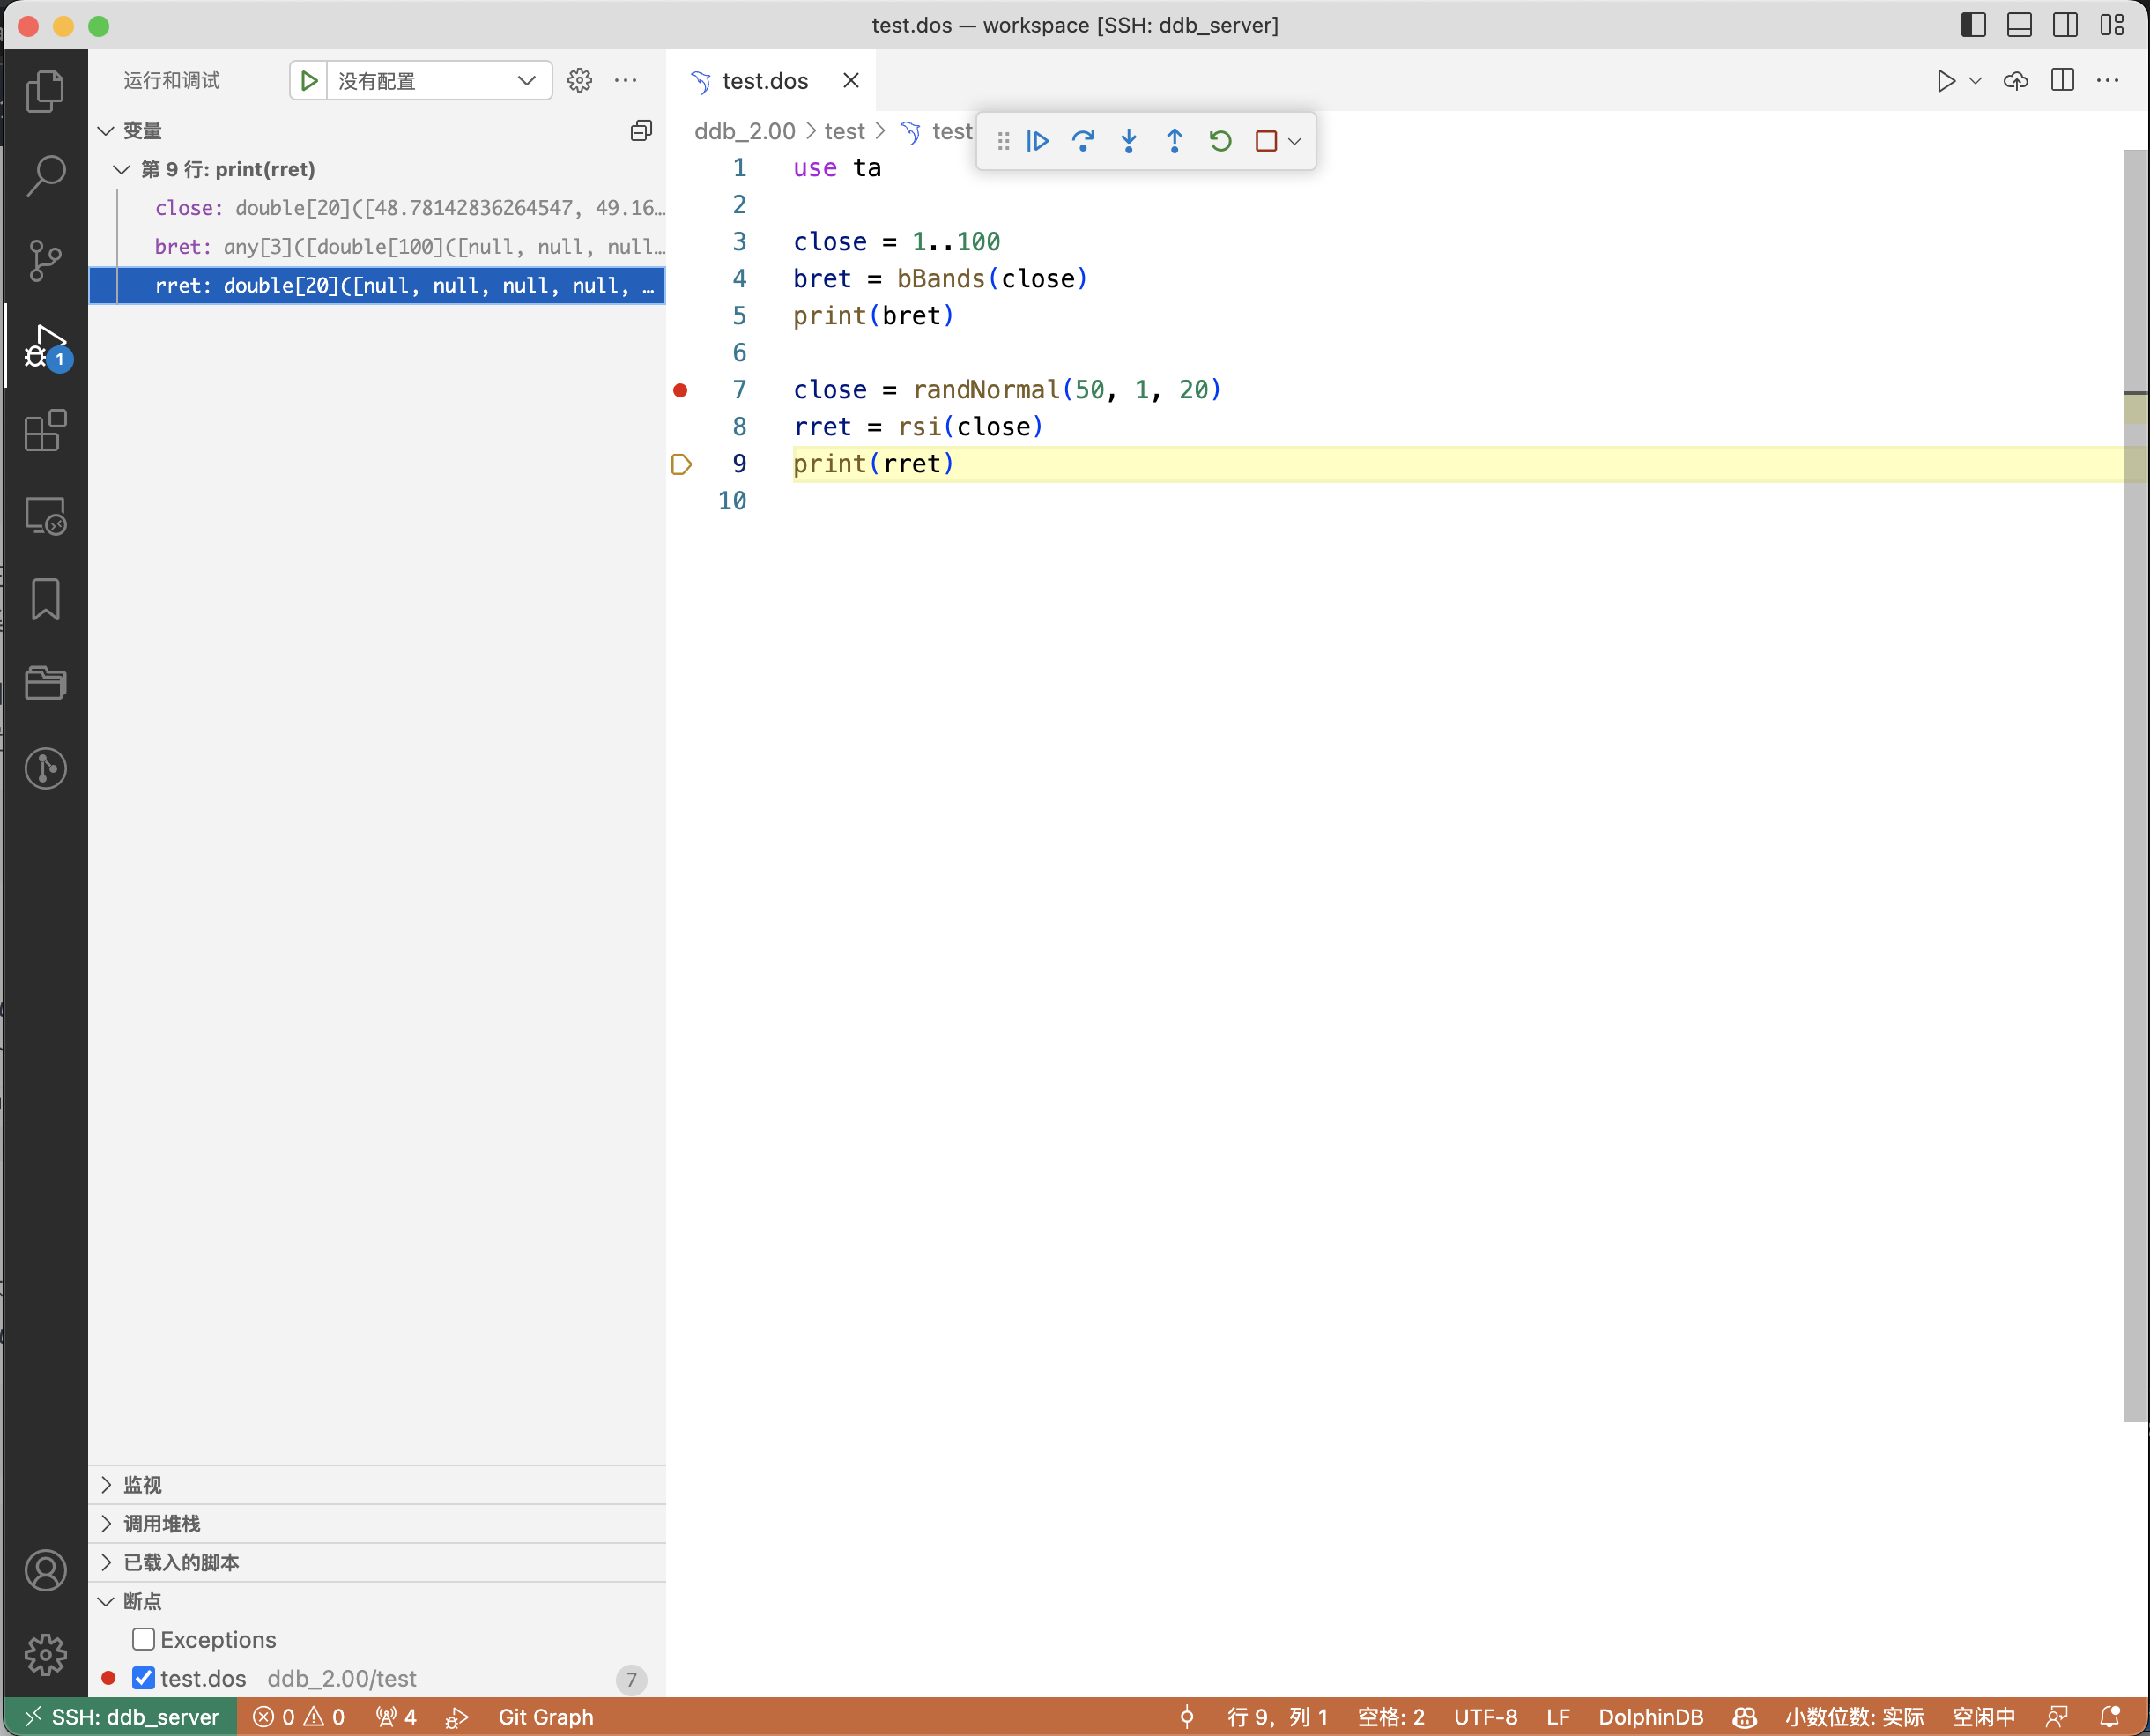The width and height of the screenshot is (2150, 1736).
Task: Stop debugging with the red square
Action: (1265, 141)
